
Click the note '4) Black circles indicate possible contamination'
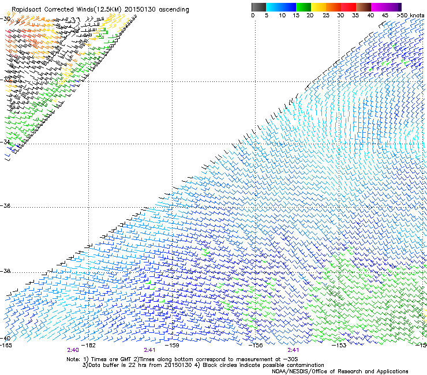pos(259,365)
